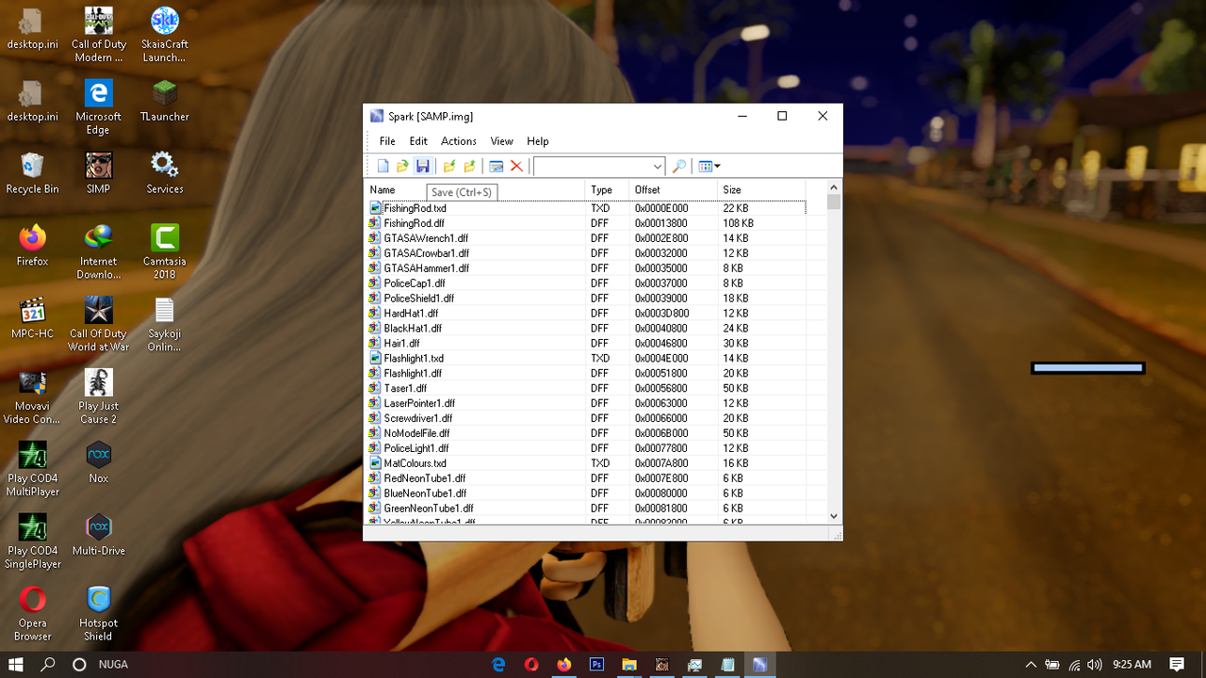Viewport: 1206px width, 678px height.
Task: Click the Save (Ctrl+S) floppy icon
Action: pyautogui.click(x=423, y=167)
